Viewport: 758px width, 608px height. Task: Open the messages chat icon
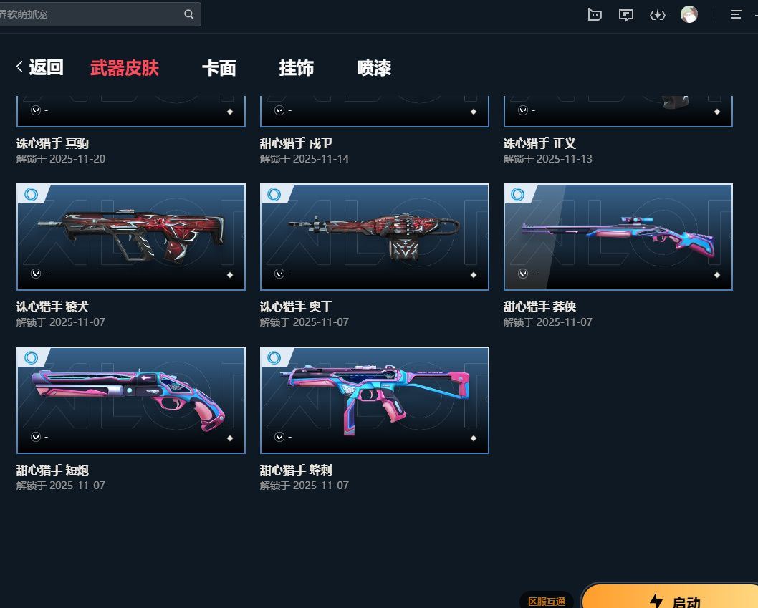tap(626, 15)
